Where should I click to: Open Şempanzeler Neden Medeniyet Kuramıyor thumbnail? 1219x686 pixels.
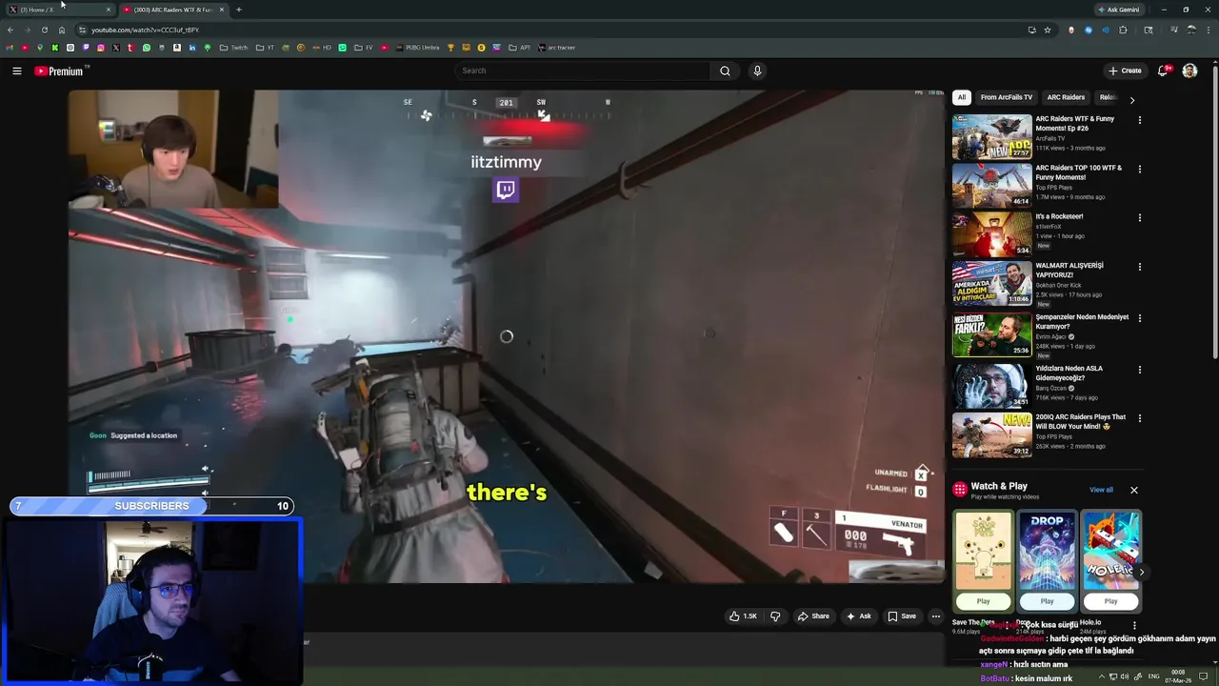click(991, 334)
